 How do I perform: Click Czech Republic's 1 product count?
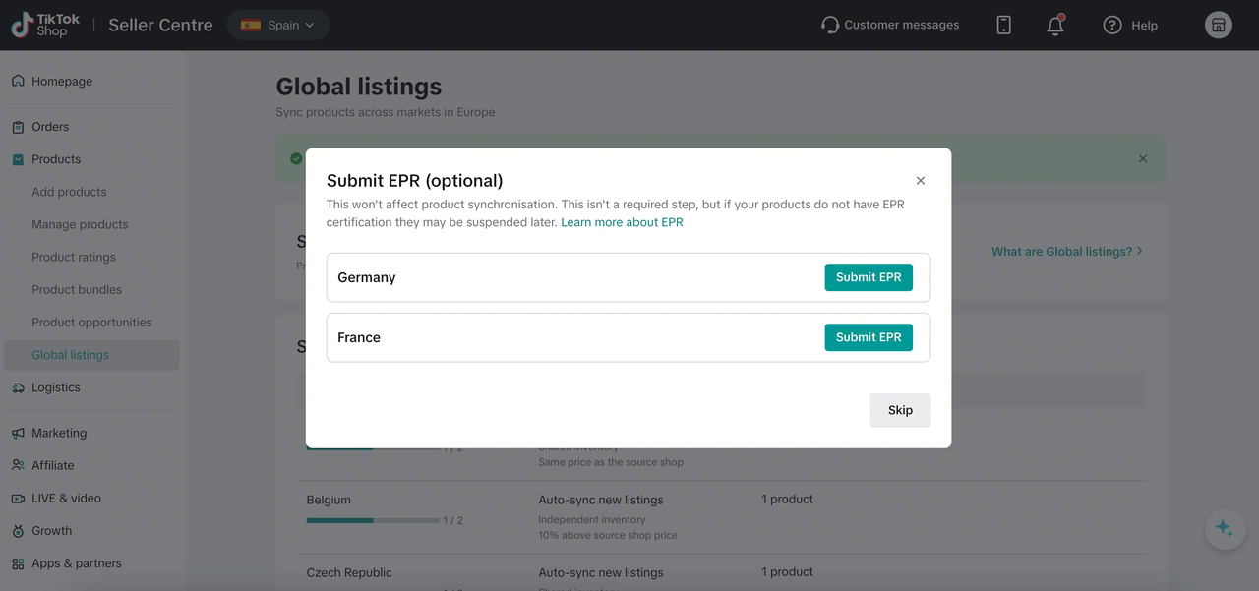787,572
